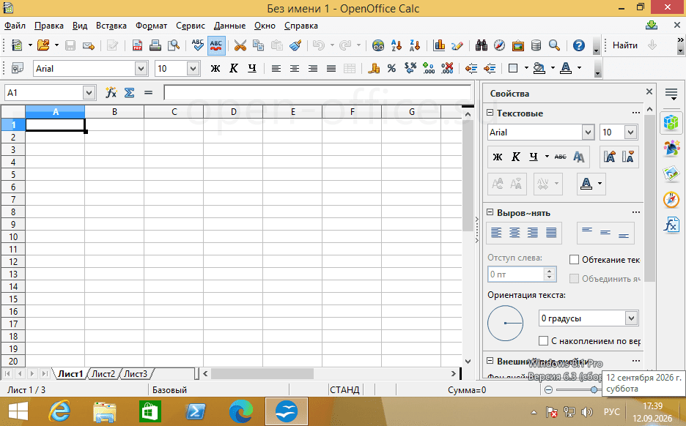The image size is (686, 426).
Task: Open the text orientation degrees dropdown
Action: click(x=631, y=318)
